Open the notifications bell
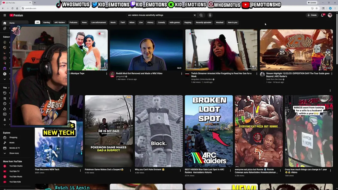Image resolution: width=338 pixels, height=190 pixels. (322, 15)
